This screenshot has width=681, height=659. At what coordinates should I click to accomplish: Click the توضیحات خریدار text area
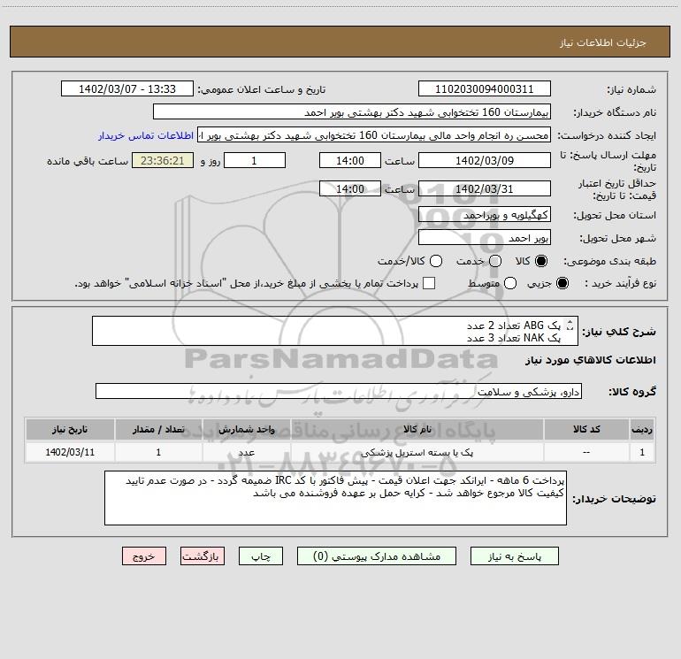335,498
